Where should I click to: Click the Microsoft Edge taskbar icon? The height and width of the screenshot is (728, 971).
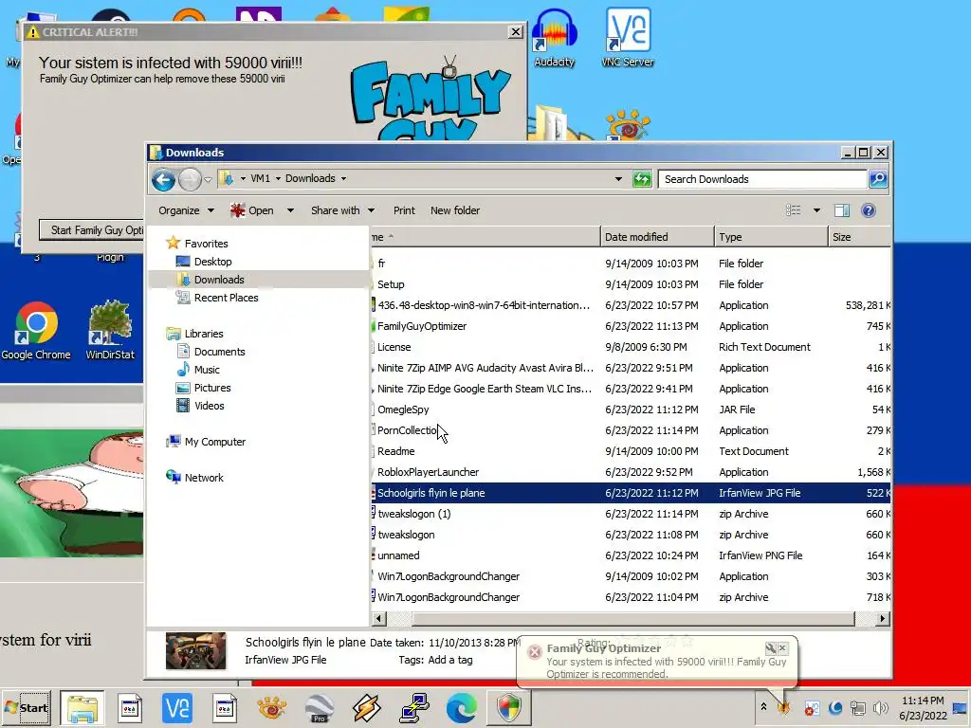point(462,708)
